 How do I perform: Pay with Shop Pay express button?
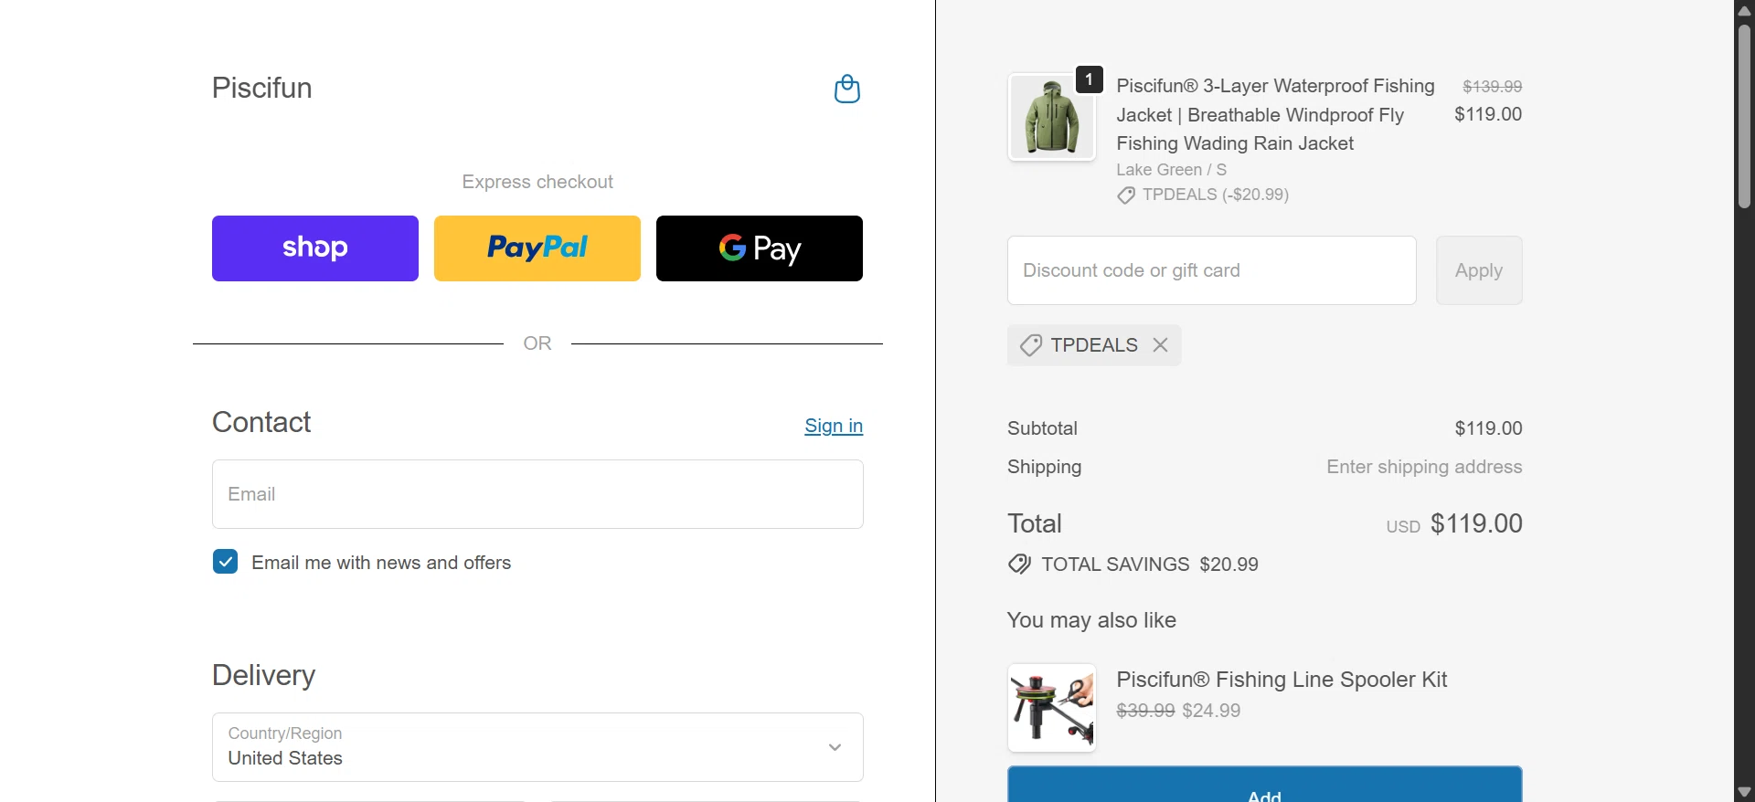click(315, 248)
